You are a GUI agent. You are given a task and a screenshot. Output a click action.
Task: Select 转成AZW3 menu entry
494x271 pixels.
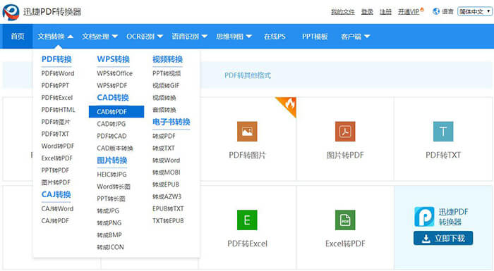pos(167,197)
